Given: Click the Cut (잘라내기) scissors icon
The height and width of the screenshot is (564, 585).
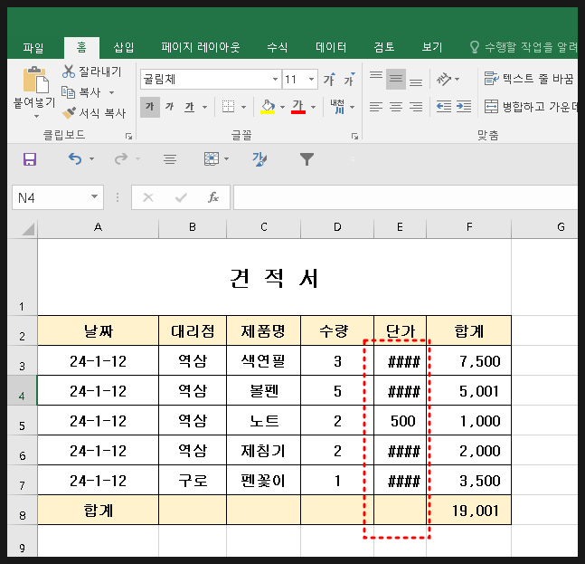Looking at the screenshot, I should [69, 71].
